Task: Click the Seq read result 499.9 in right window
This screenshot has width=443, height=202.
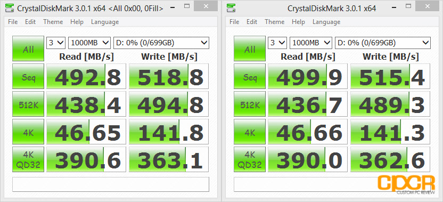Action: (x=308, y=76)
